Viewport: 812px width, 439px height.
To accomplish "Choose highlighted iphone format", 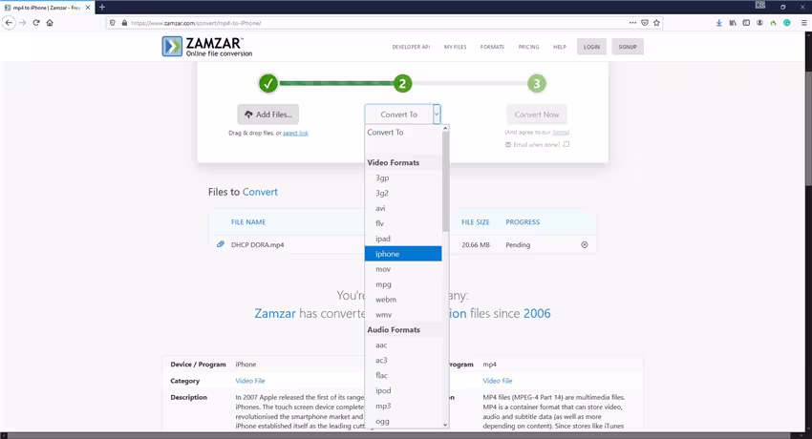I will click(403, 254).
